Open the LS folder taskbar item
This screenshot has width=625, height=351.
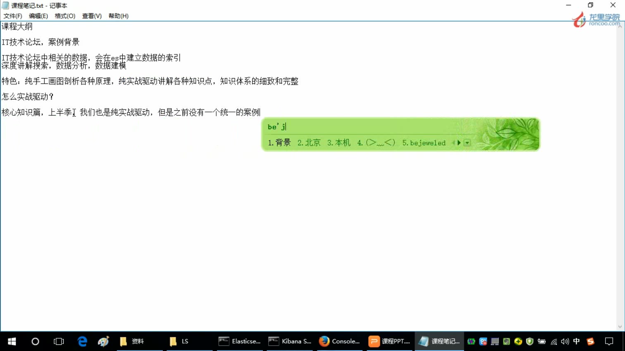tap(190, 341)
